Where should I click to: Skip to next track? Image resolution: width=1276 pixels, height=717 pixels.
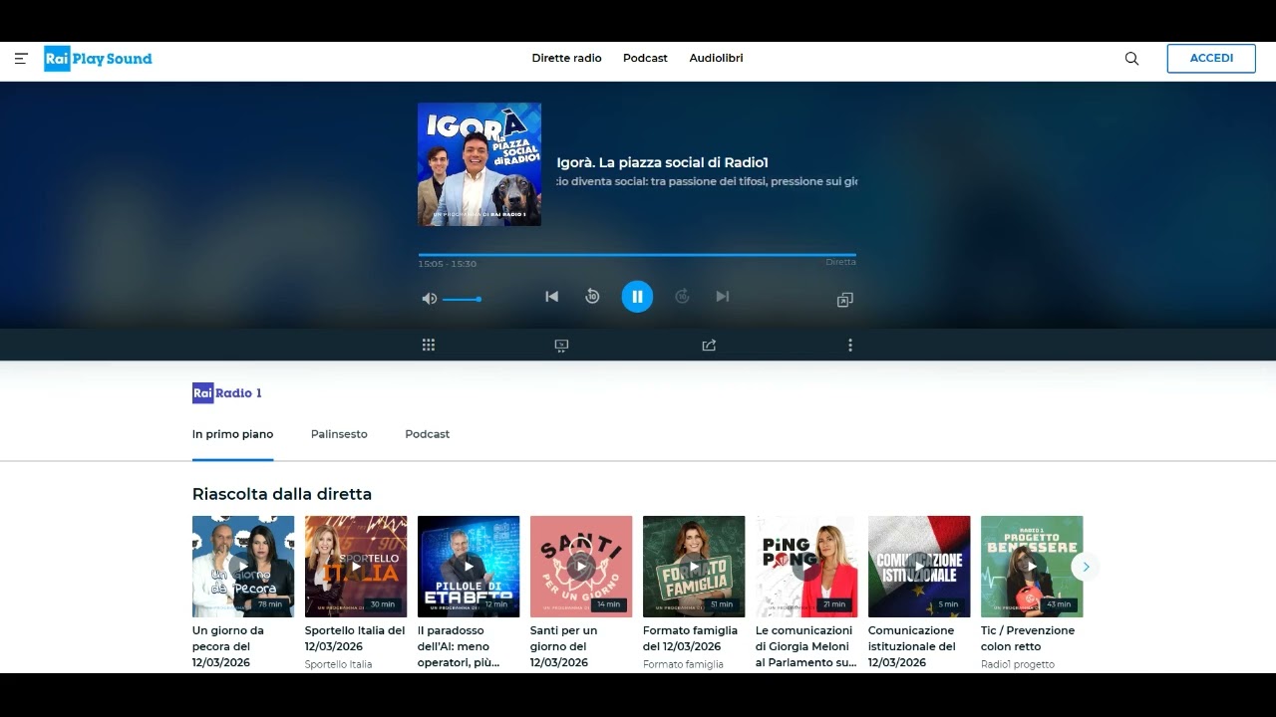coord(723,297)
